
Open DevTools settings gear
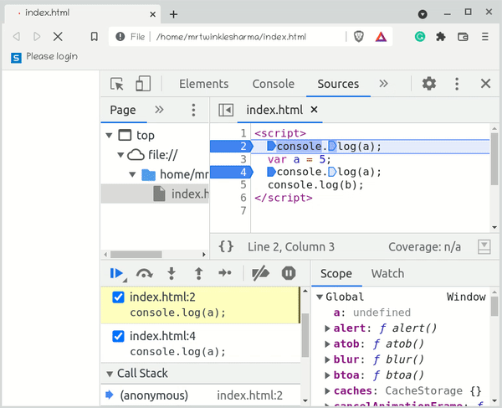pyautogui.click(x=429, y=84)
